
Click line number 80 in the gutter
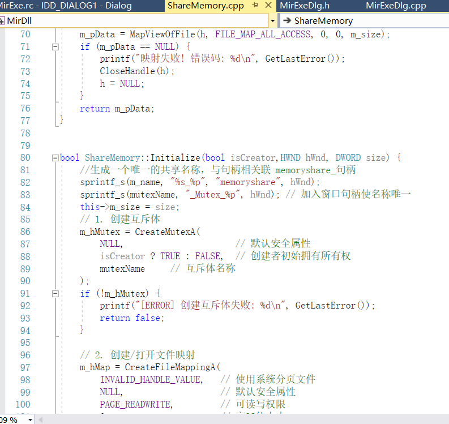[x=25, y=157]
